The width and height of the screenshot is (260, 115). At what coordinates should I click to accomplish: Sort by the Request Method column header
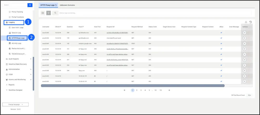pyautogui.click(x=137, y=27)
